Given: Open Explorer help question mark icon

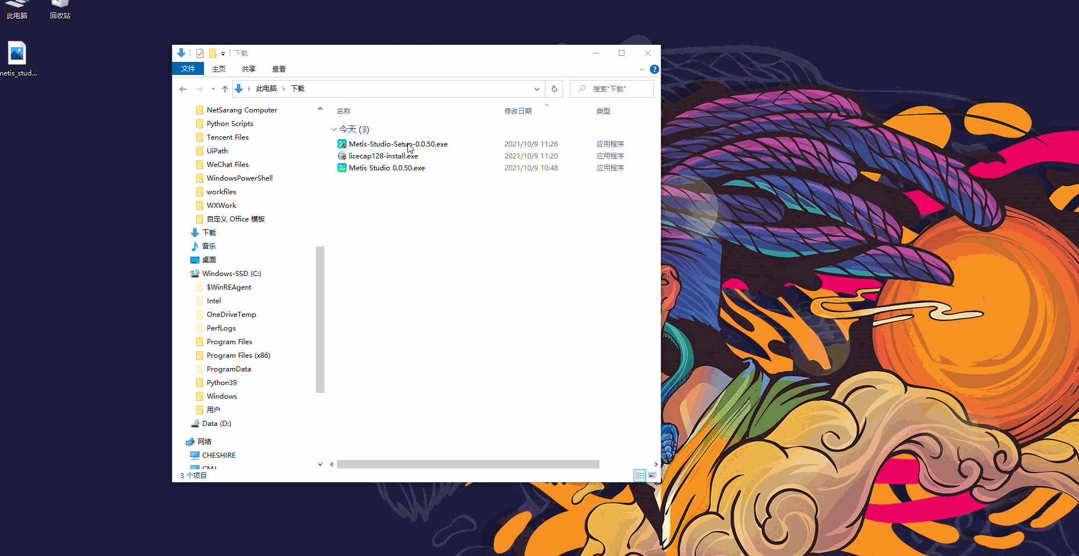Looking at the screenshot, I should (655, 69).
